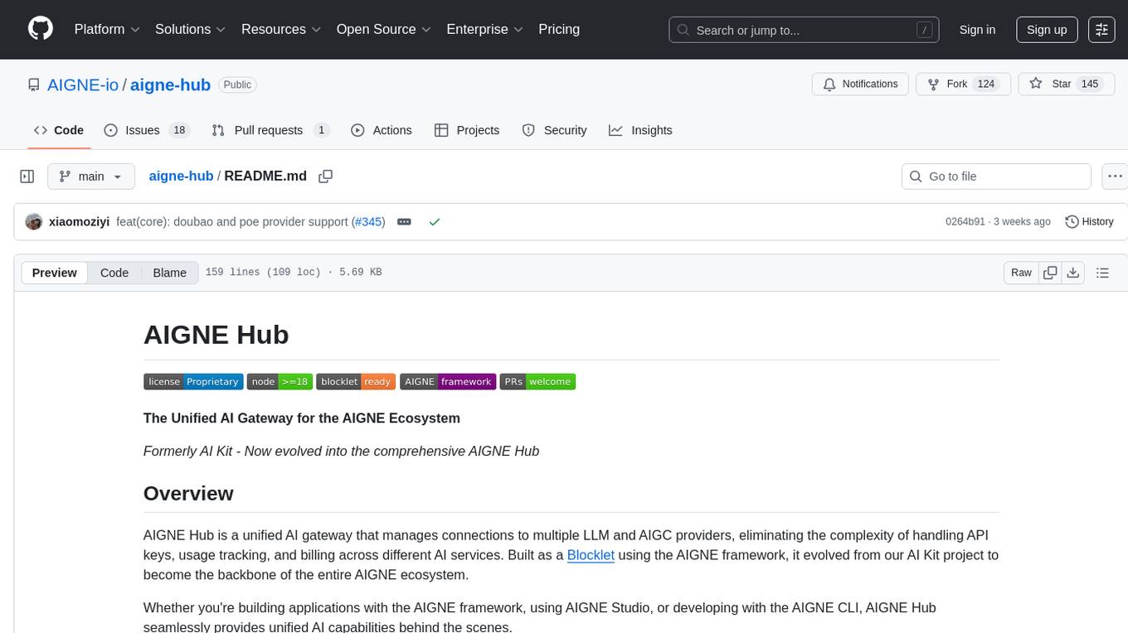Expand the Solutions menu
The height and width of the screenshot is (633, 1128).
click(191, 29)
